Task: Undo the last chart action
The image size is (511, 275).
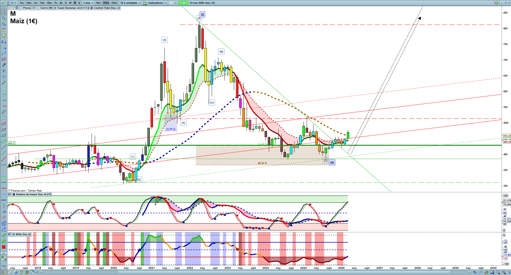Action: coord(474,272)
